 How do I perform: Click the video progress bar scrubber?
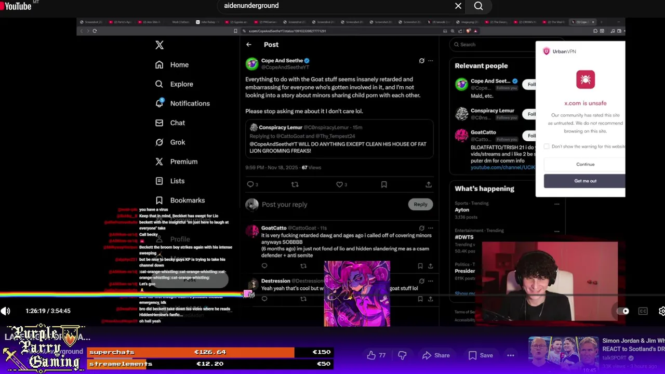click(249, 295)
